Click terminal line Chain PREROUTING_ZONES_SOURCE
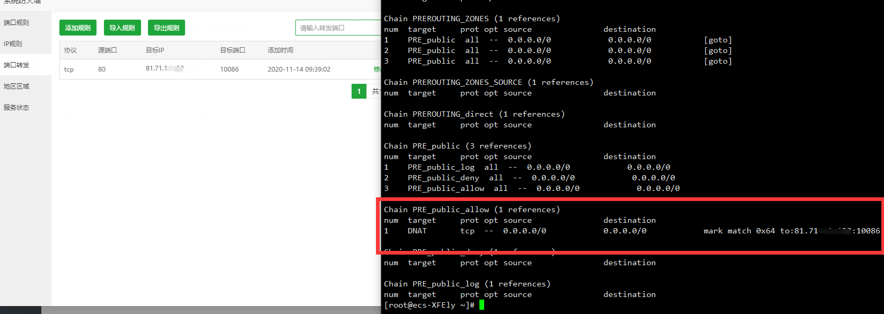884x314 pixels. pos(489,82)
